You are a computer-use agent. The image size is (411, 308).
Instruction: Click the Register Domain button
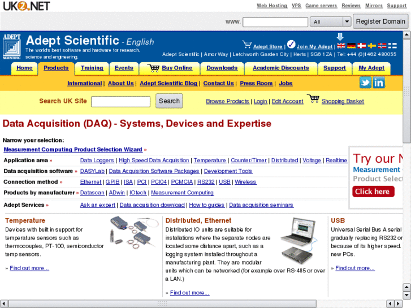(x=380, y=21)
